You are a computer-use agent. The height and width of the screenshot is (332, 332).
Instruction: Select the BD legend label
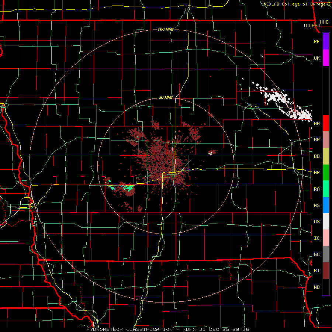tap(317, 156)
